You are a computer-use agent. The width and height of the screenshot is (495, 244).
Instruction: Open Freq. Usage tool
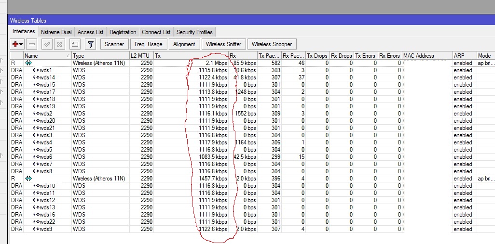(x=148, y=44)
